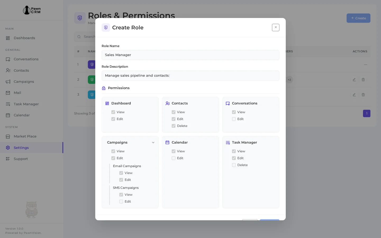Click the shield icon beside Create Role title

tap(106, 28)
